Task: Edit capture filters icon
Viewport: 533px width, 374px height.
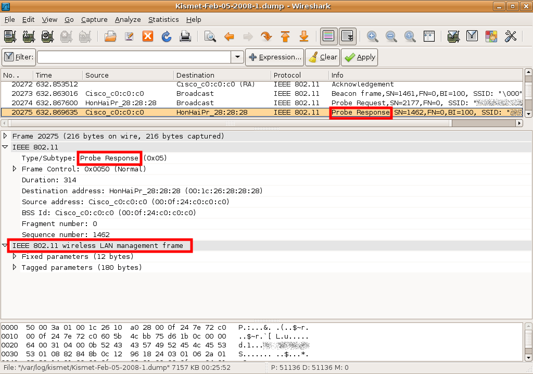Action: click(453, 36)
